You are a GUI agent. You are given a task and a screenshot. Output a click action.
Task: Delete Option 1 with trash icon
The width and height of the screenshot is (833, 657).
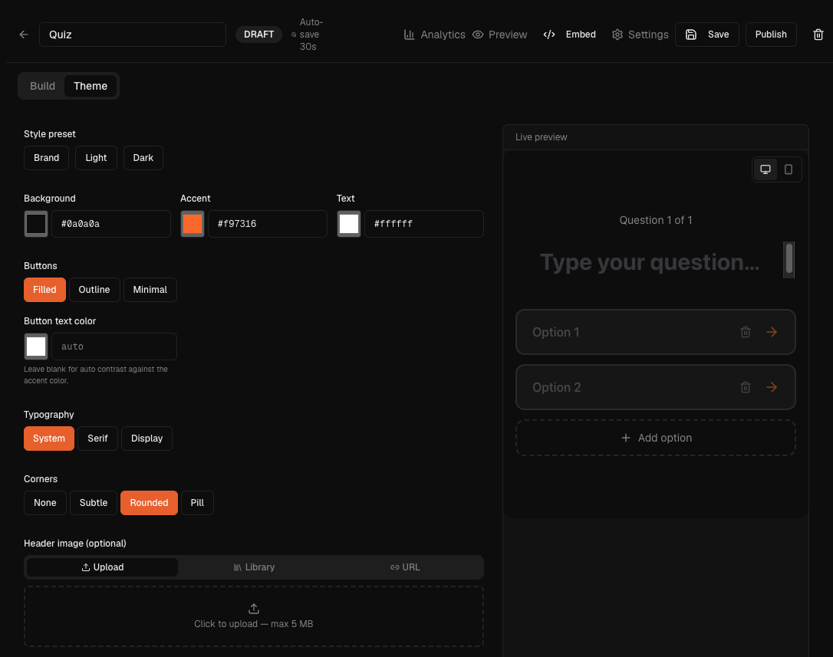tap(746, 332)
